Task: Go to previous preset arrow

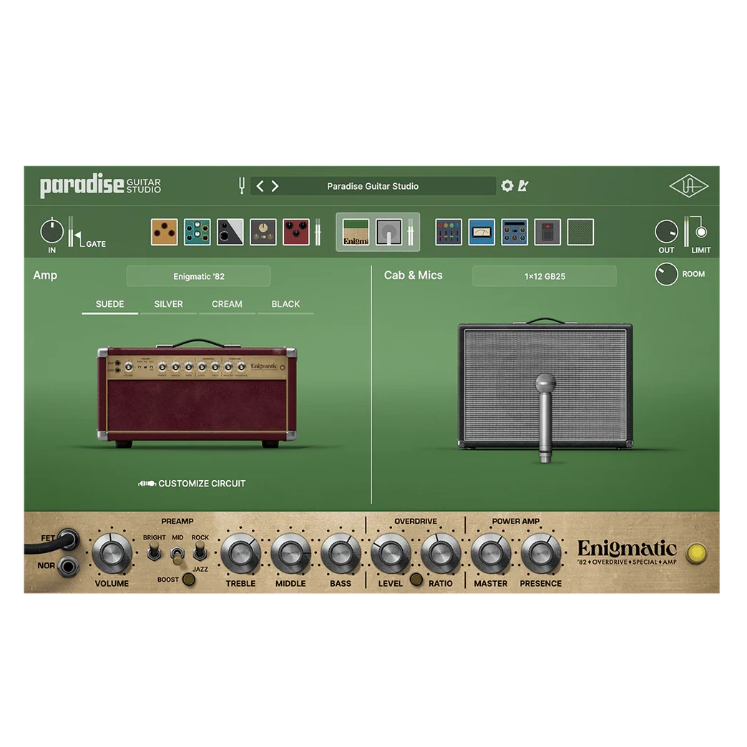Action: 260,186
